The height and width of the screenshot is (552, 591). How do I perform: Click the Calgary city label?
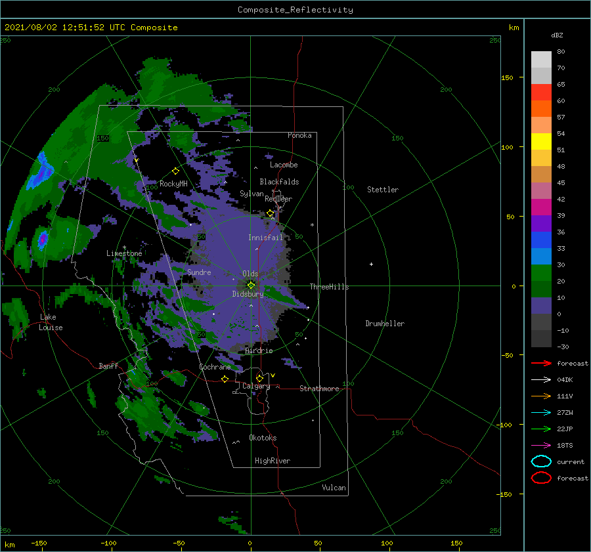tap(256, 386)
